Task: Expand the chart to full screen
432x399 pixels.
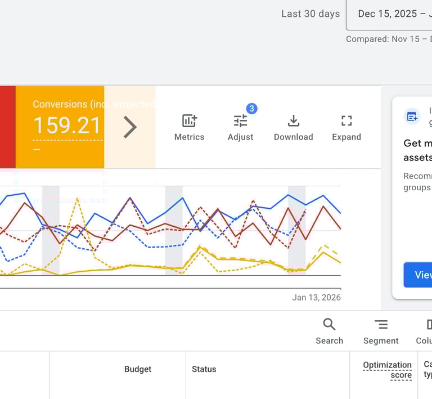Action: pos(346,128)
